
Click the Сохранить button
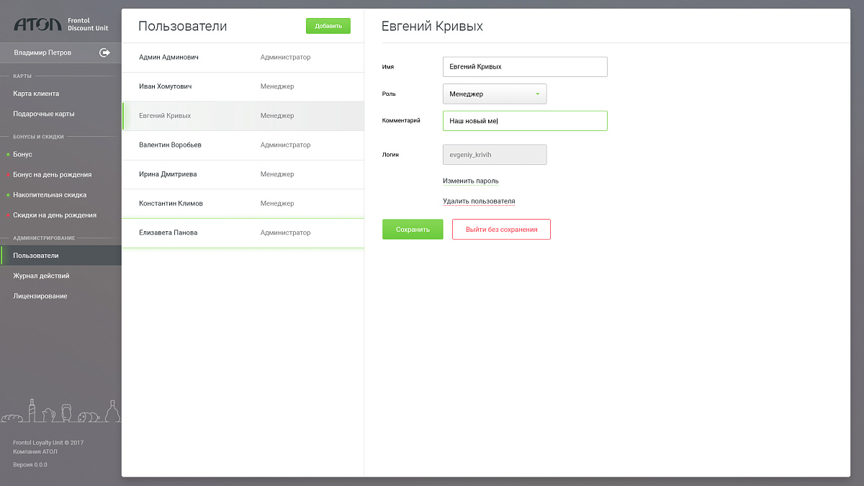(x=413, y=230)
